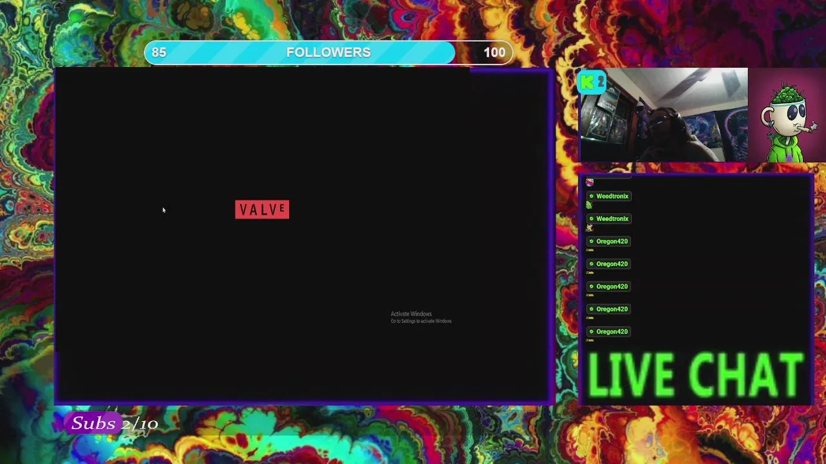The image size is (826, 464).
Task: Click the Followers goal progress bar
Action: 328,53
